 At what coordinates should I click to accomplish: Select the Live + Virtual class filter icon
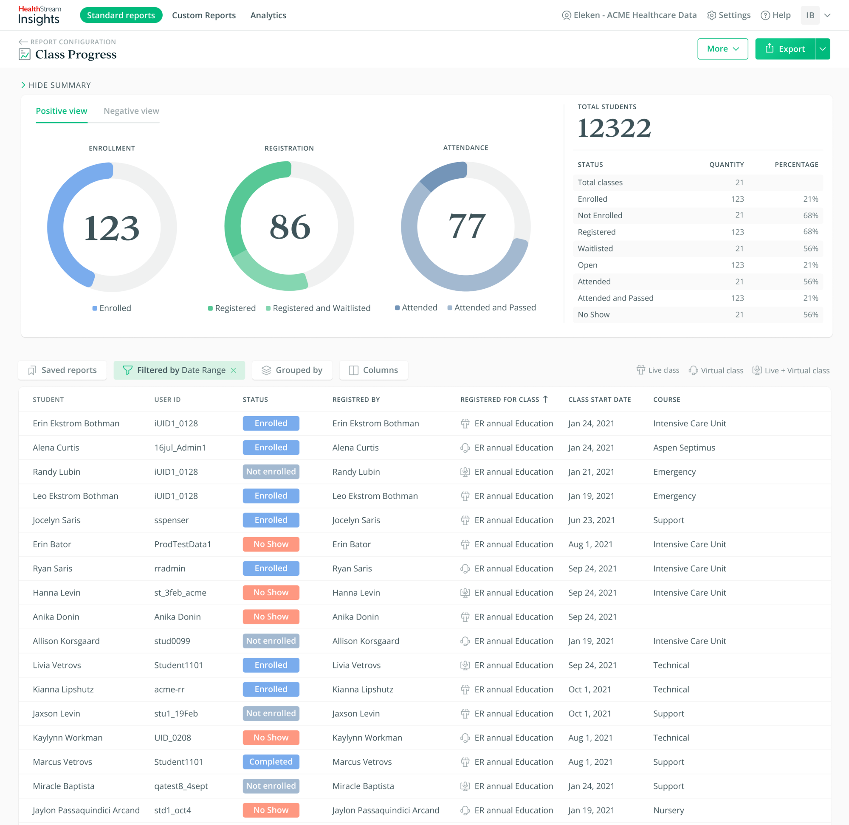pos(758,370)
